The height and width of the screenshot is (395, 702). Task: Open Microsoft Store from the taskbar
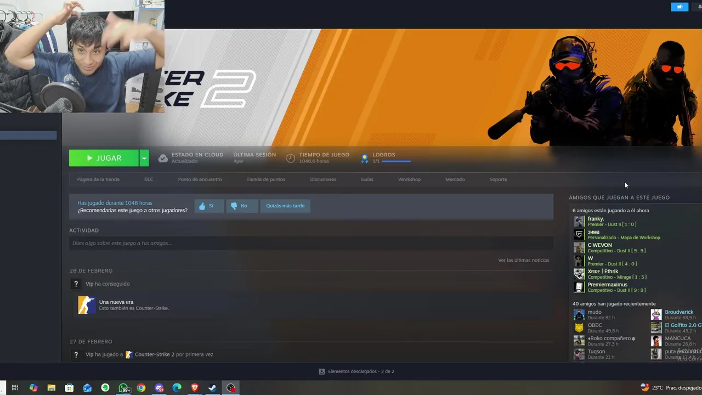pos(69,388)
